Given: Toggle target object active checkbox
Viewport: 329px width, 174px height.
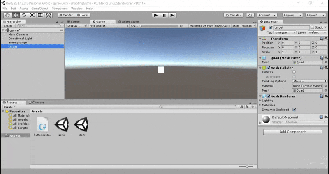Looking at the screenshot, I should pos(271,27).
